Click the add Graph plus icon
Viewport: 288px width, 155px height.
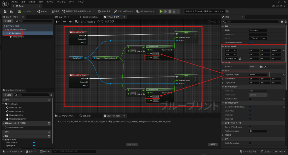[x=49, y=100]
